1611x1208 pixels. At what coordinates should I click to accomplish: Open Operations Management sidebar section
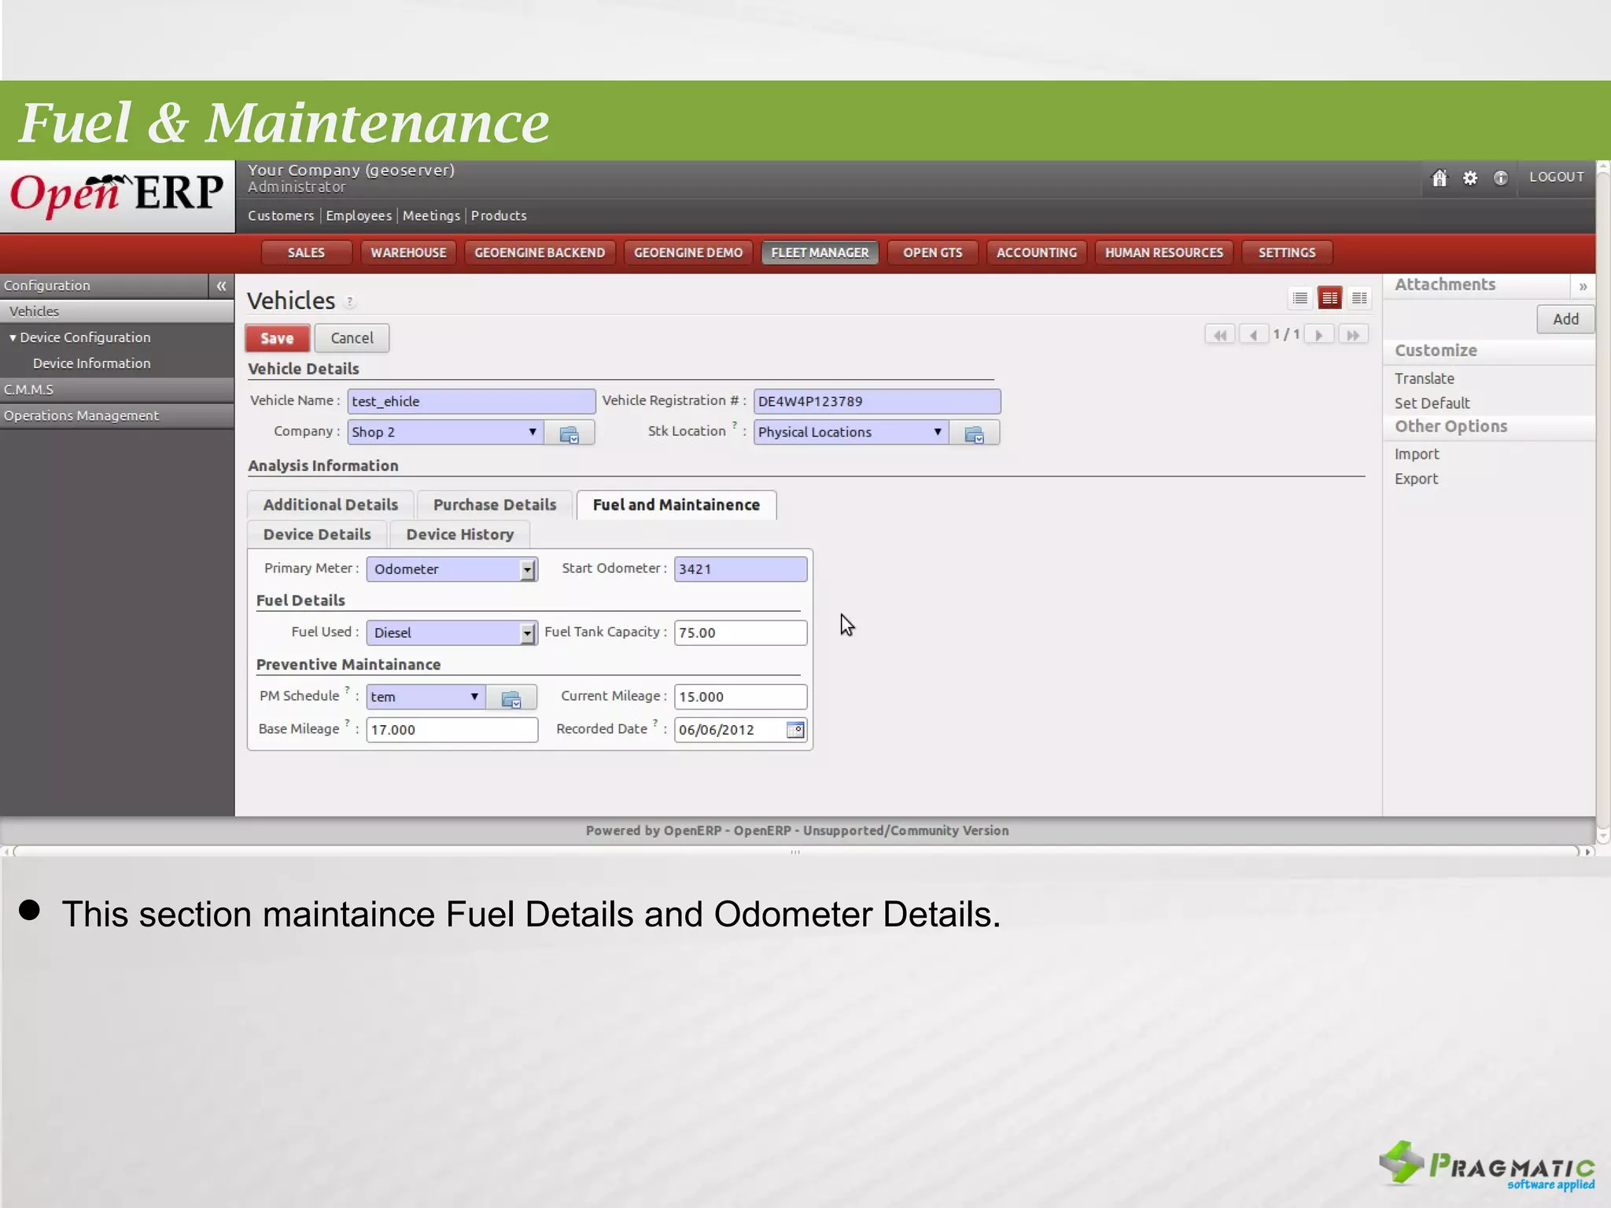(x=116, y=415)
